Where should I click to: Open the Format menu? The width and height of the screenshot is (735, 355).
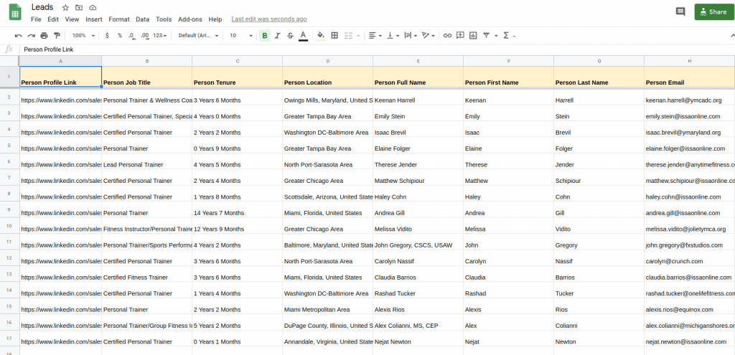tap(119, 19)
